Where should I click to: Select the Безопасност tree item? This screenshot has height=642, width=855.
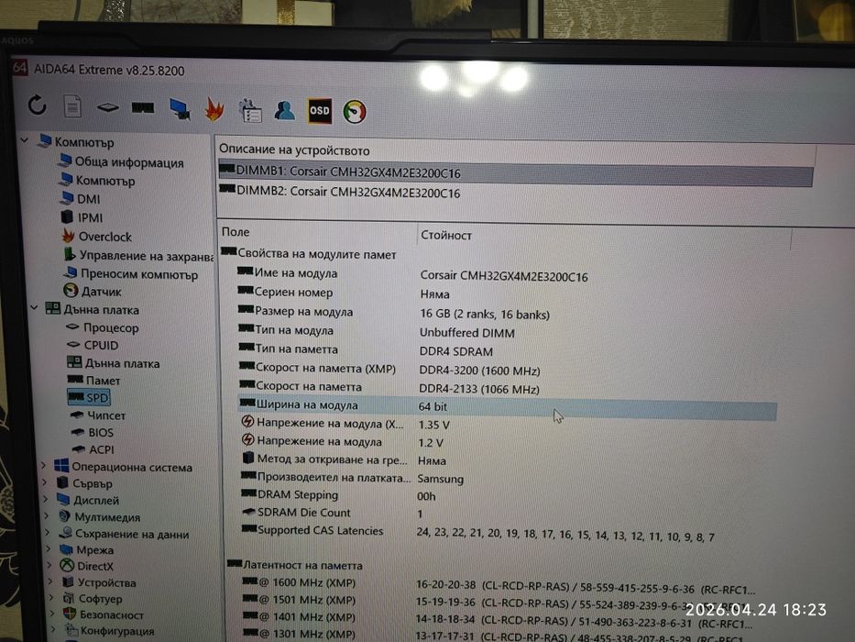104,614
